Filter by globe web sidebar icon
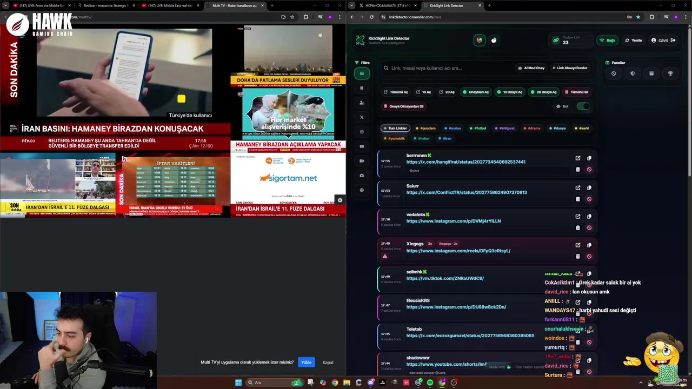692x389 pixels. click(x=362, y=190)
